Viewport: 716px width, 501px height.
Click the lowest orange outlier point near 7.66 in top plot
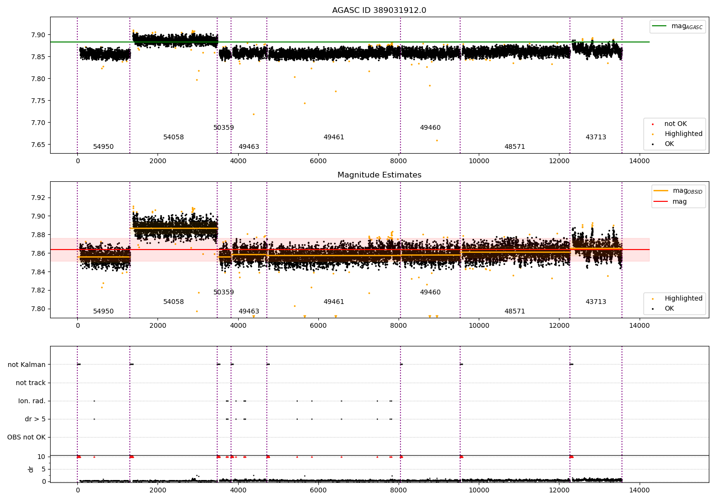[437, 140]
